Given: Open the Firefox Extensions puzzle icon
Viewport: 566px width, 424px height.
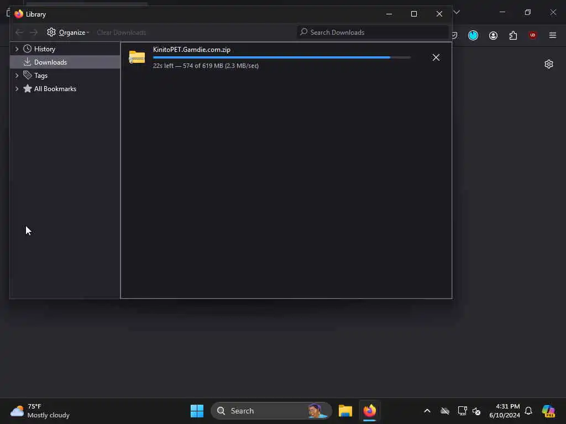Looking at the screenshot, I should click(513, 35).
